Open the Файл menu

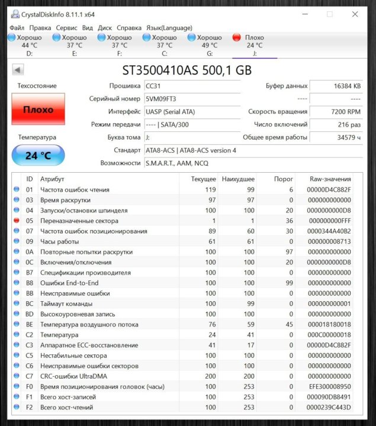click(x=17, y=28)
